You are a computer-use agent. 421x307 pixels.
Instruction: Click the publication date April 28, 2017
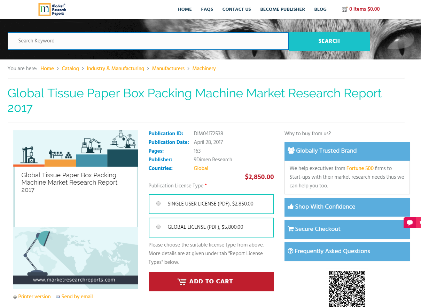[208, 142]
